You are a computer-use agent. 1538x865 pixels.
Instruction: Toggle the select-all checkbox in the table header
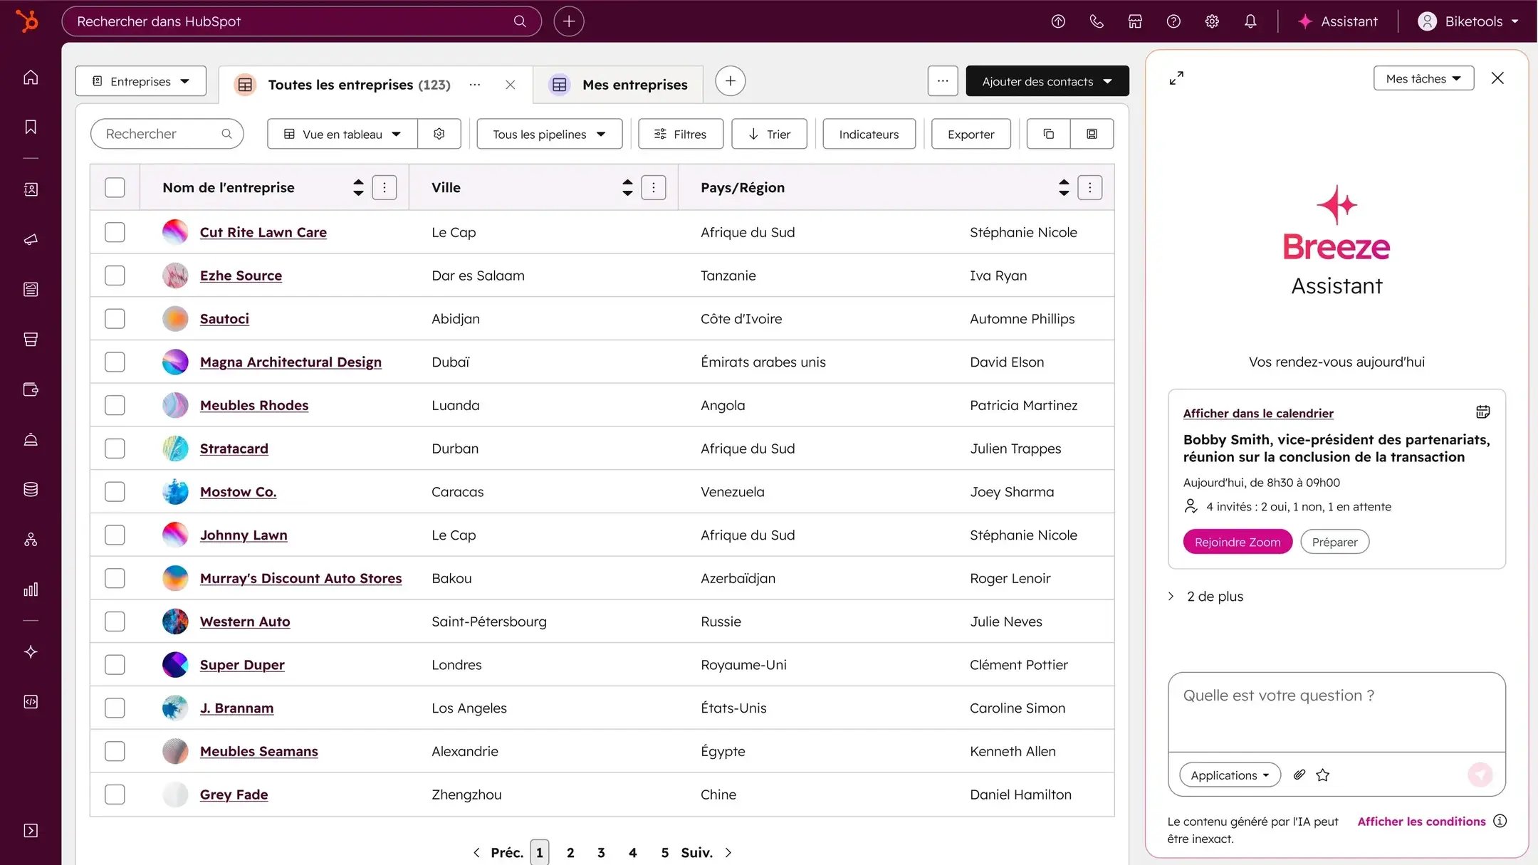tap(115, 187)
